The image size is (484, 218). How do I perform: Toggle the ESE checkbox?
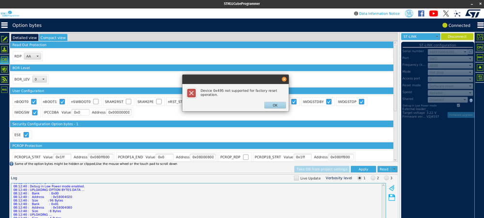tap(26, 134)
